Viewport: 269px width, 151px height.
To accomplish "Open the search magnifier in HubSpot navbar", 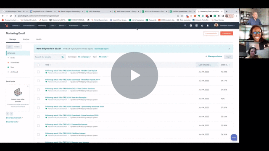I will click(185, 26).
